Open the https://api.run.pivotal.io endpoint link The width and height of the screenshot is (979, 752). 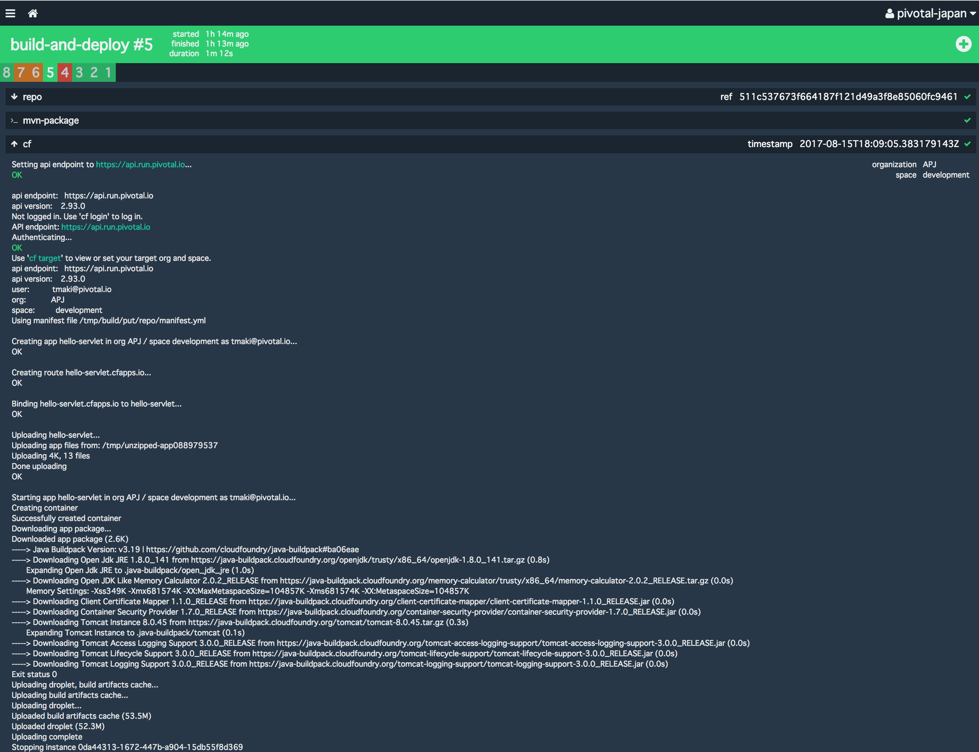[140, 164]
